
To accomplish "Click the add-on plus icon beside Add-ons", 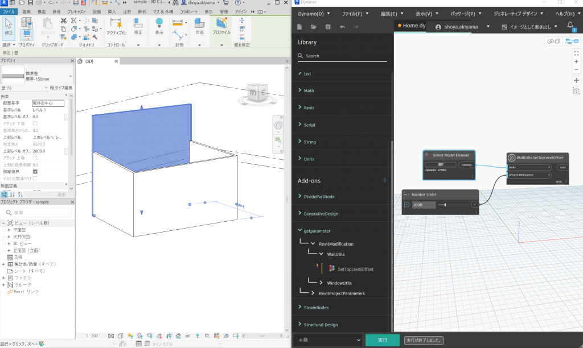I will point(384,180).
